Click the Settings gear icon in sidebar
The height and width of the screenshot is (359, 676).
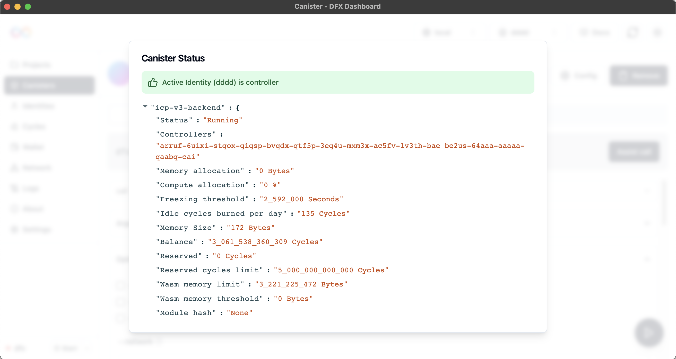pyautogui.click(x=14, y=229)
